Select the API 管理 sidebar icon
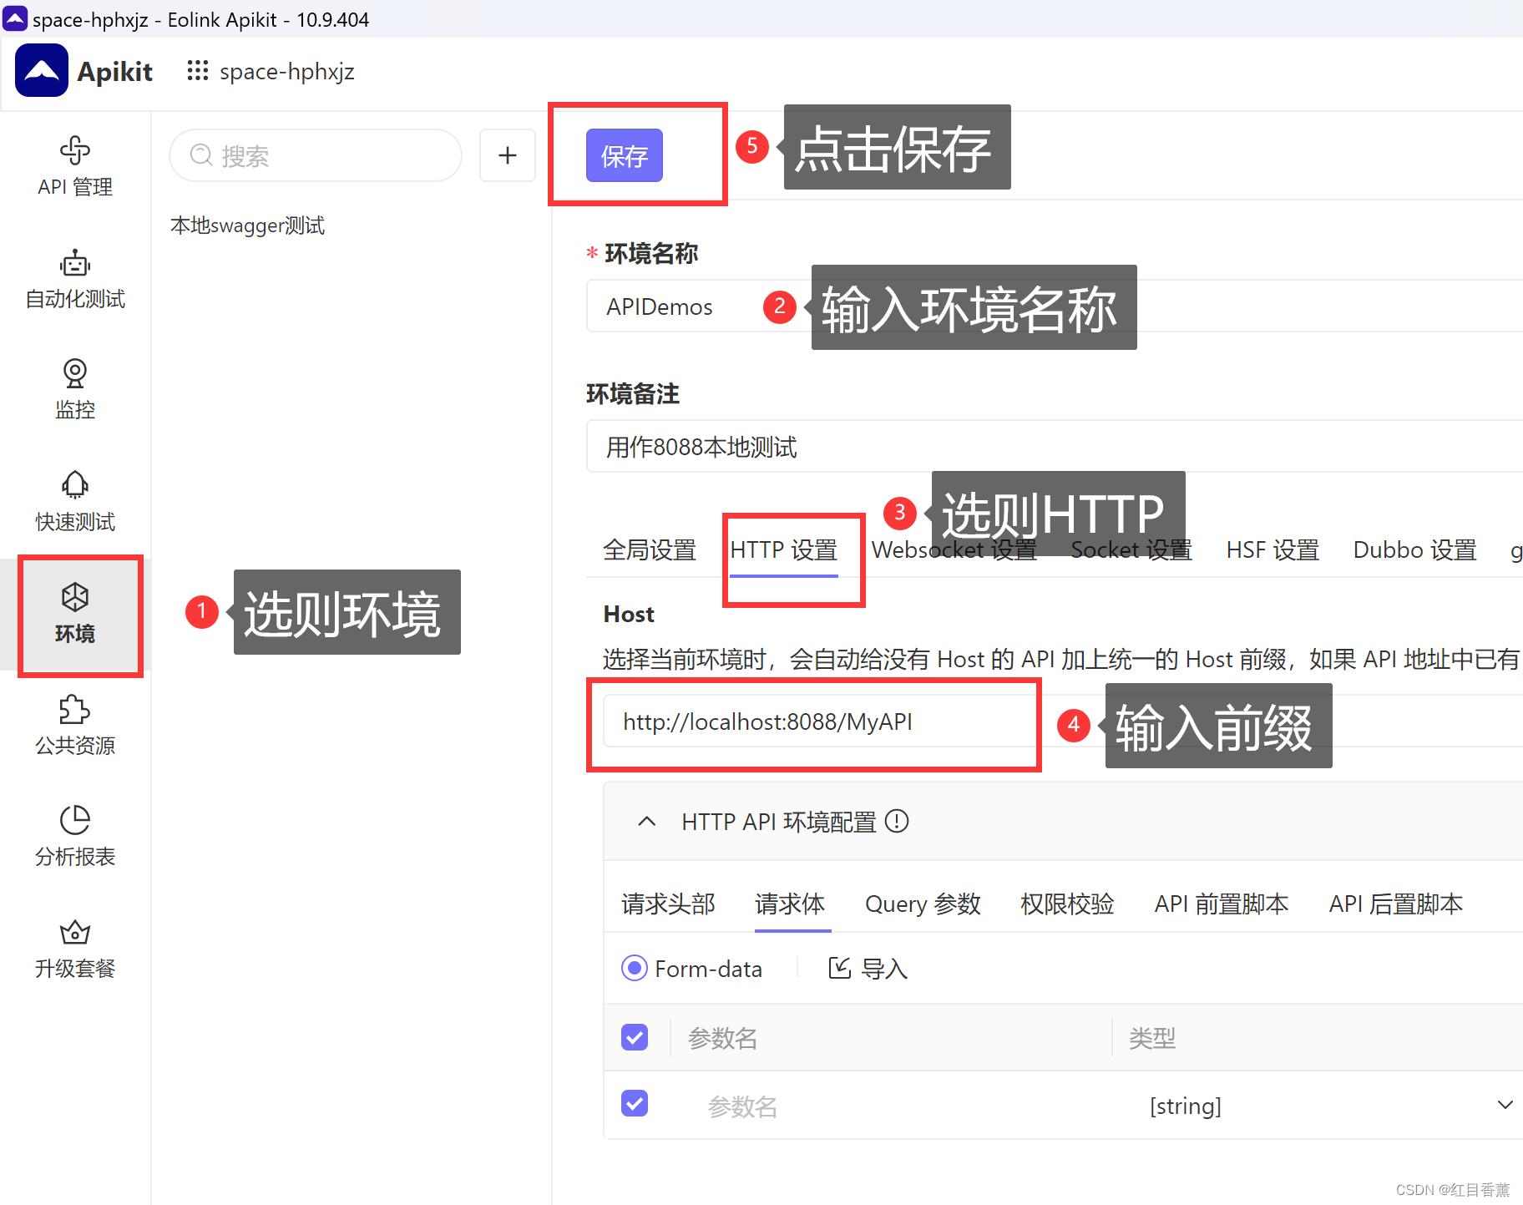 pos(74,165)
